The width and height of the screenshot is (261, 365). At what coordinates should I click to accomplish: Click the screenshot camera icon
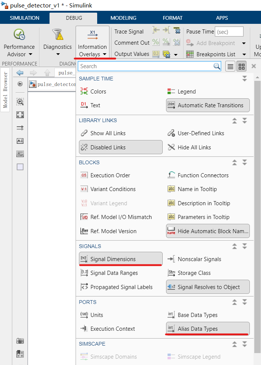tap(20, 341)
